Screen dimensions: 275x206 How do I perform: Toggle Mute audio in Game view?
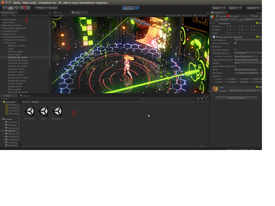pos(187,15)
